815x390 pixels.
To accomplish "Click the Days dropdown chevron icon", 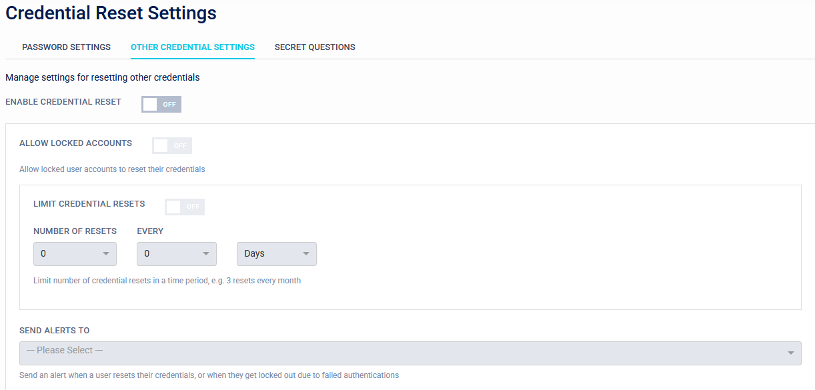I will (x=305, y=254).
